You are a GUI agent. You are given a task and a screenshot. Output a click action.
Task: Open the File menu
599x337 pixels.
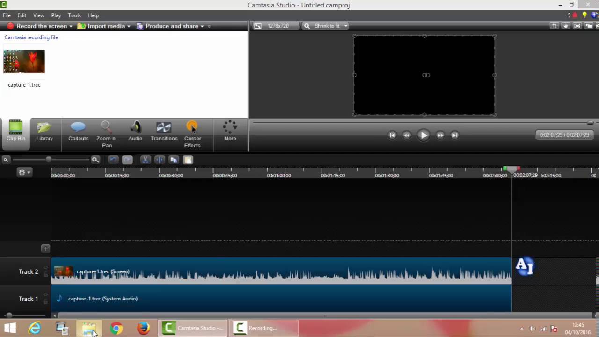click(7, 15)
